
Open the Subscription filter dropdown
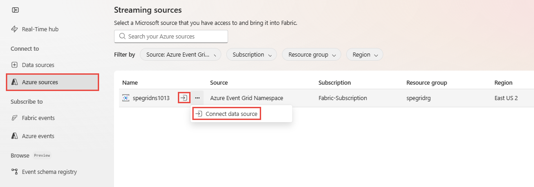coord(252,55)
